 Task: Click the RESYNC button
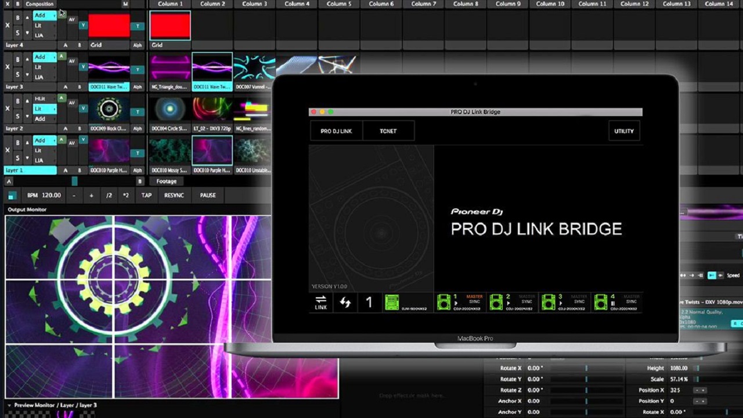tap(174, 196)
